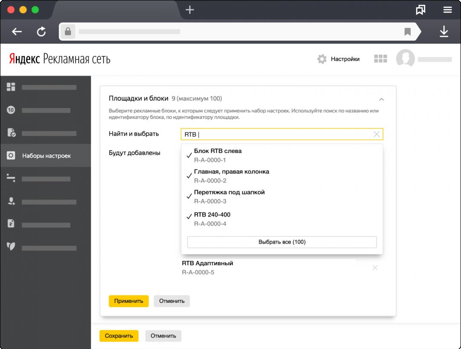Clear the search field with the X
Screen dimensions: 461x349
pos(376,134)
